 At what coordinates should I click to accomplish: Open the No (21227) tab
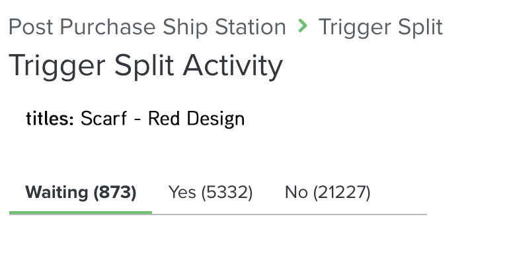(328, 193)
